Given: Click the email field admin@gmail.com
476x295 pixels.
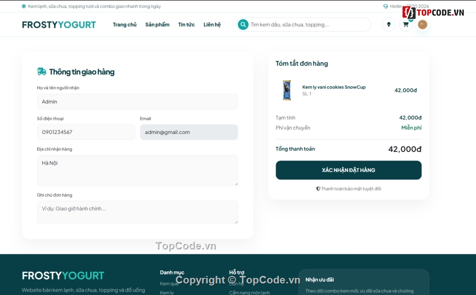Looking at the screenshot, I should click(189, 132).
